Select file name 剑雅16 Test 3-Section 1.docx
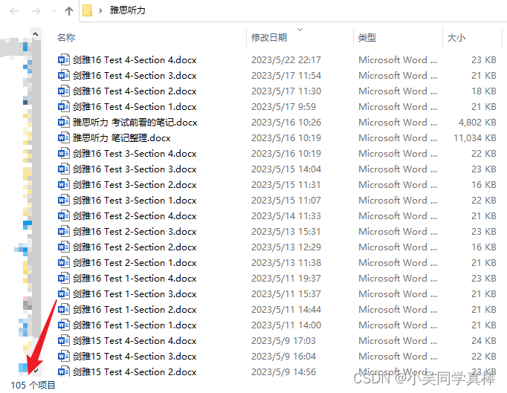507x393 pixels. [x=135, y=200]
